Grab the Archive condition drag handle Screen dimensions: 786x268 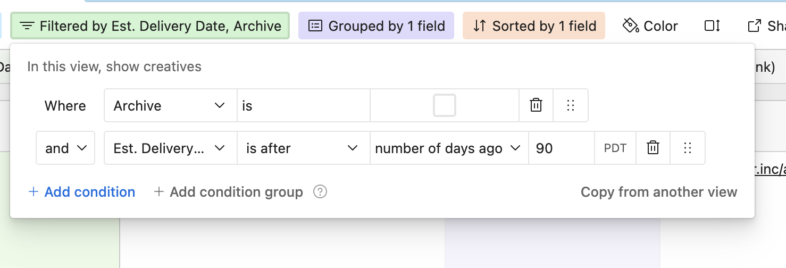[x=571, y=105]
